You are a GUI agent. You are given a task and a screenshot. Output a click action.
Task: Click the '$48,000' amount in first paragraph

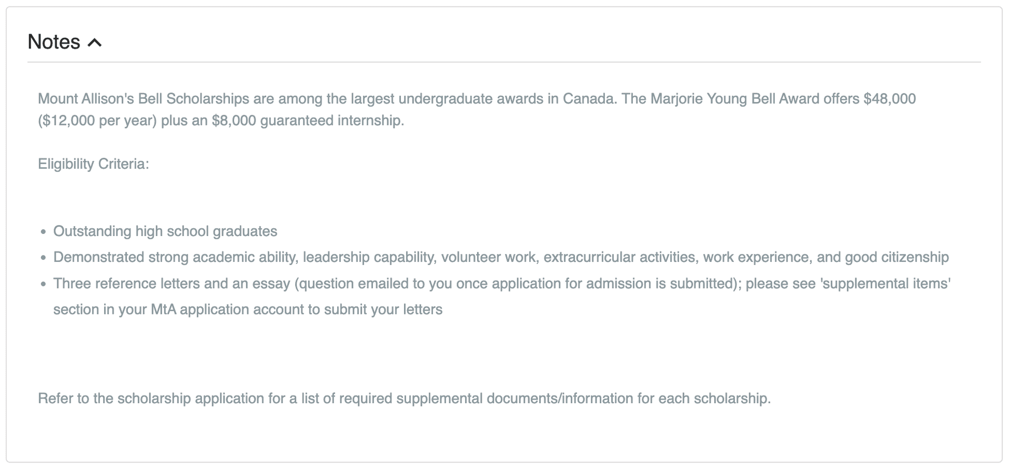890,99
